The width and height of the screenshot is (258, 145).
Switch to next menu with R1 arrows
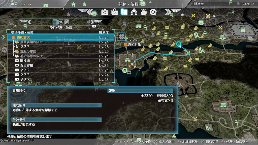pos(173,12)
